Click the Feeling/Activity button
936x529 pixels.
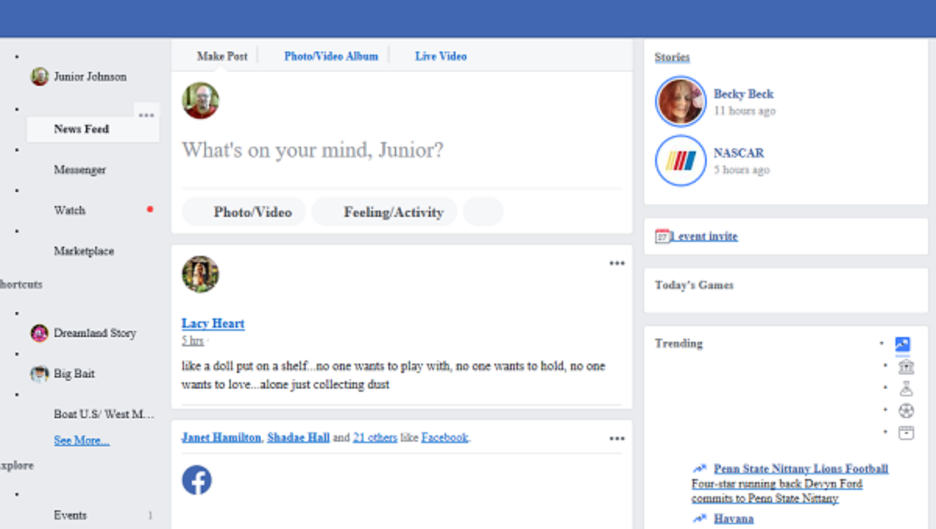tap(385, 211)
